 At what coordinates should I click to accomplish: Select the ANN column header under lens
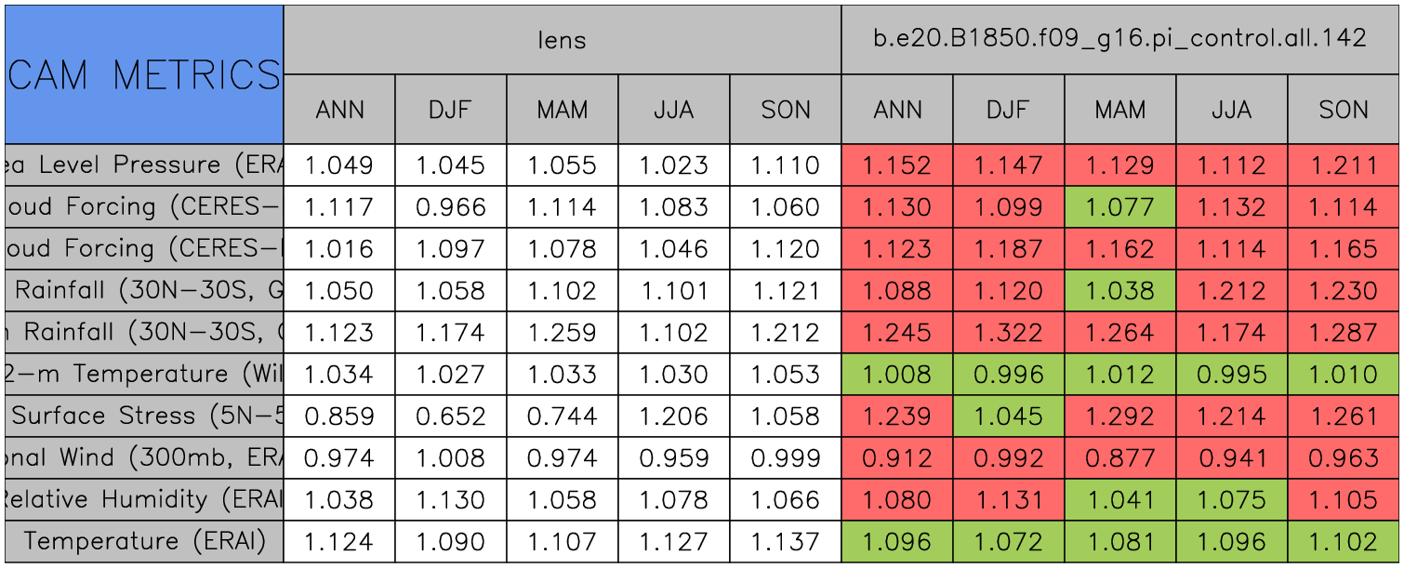[339, 110]
